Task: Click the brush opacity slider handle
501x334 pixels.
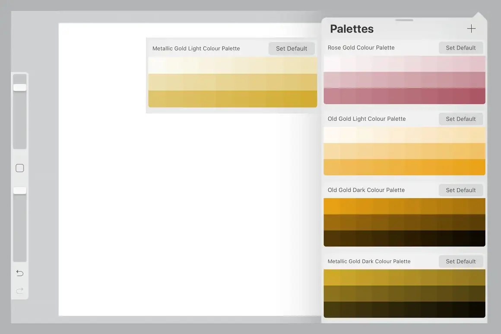Action: (20, 191)
